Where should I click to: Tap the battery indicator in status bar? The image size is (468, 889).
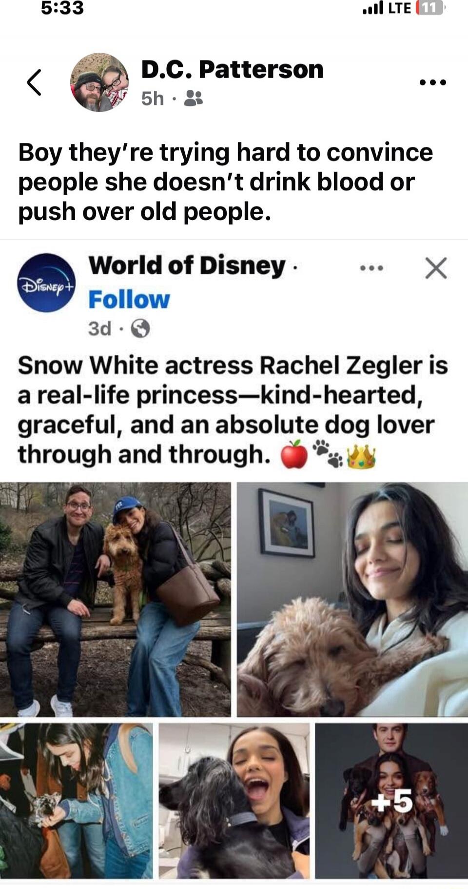[x=429, y=8]
